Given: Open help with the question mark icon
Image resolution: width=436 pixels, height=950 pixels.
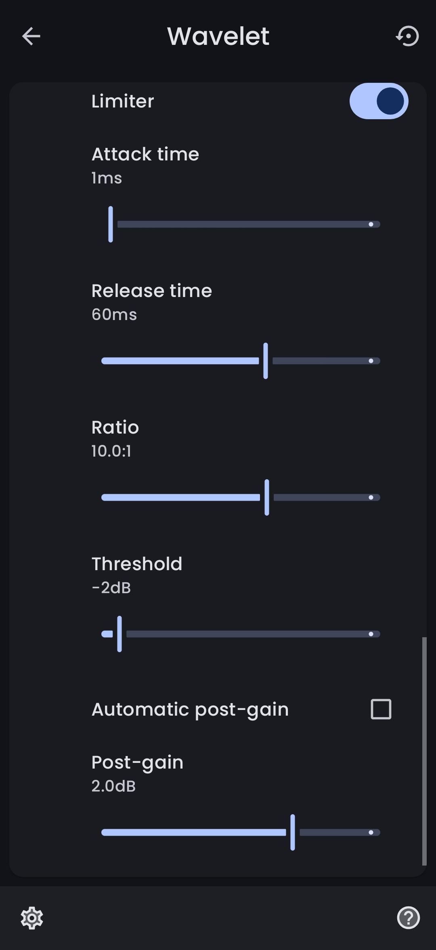Looking at the screenshot, I should click(x=408, y=918).
